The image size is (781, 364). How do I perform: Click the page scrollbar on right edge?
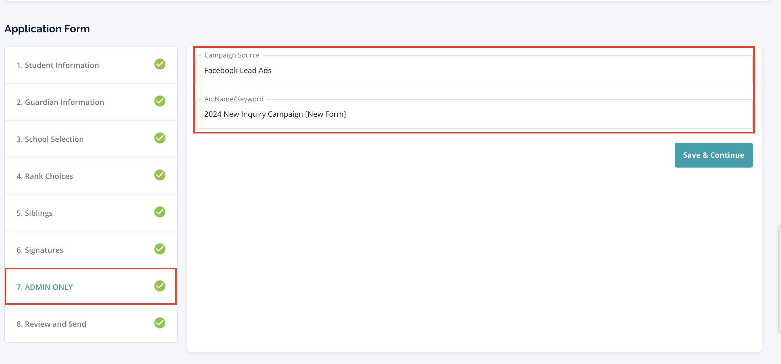pyautogui.click(x=780, y=278)
